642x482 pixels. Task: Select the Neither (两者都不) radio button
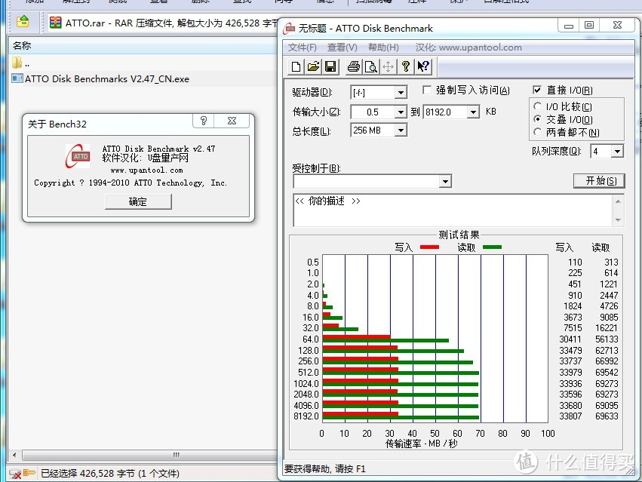tap(538, 132)
